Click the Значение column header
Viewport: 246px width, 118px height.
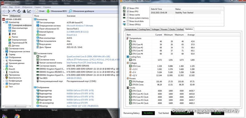point(71,16)
